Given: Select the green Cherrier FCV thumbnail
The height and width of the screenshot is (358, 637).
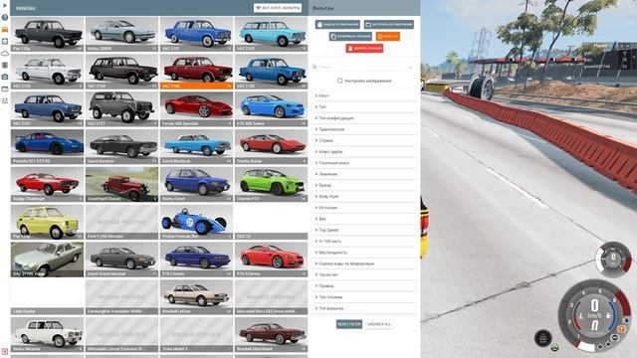Looking at the screenshot, I should (272, 184).
